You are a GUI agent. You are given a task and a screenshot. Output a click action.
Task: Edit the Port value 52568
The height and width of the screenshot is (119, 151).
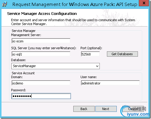pos(90,54)
